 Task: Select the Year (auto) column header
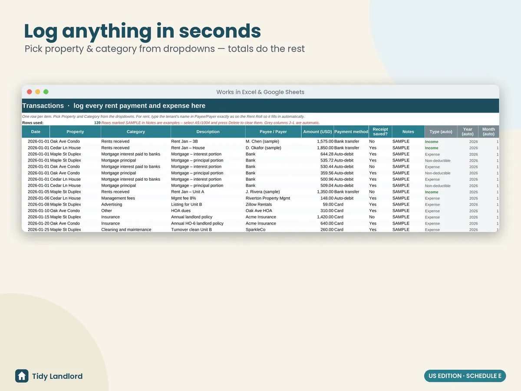(468, 132)
